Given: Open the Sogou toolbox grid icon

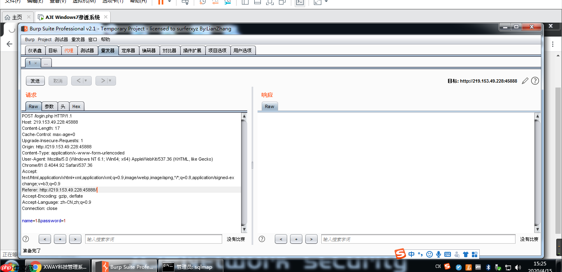Looking at the screenshot, I should pos(475,254).
